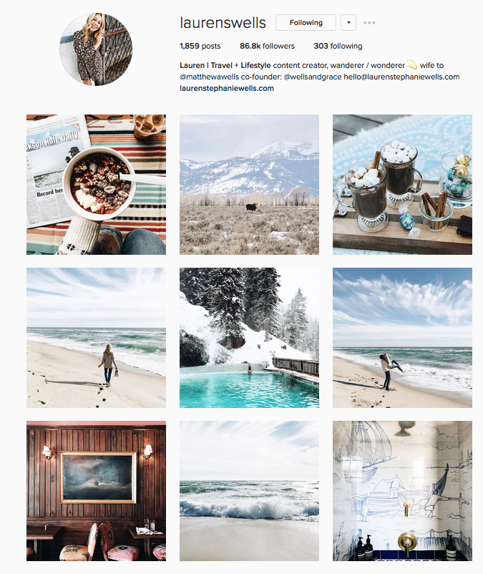Visit the laurenstephaniewells.com link
This screenshot has width=483, height=574.
coord(227,88)
